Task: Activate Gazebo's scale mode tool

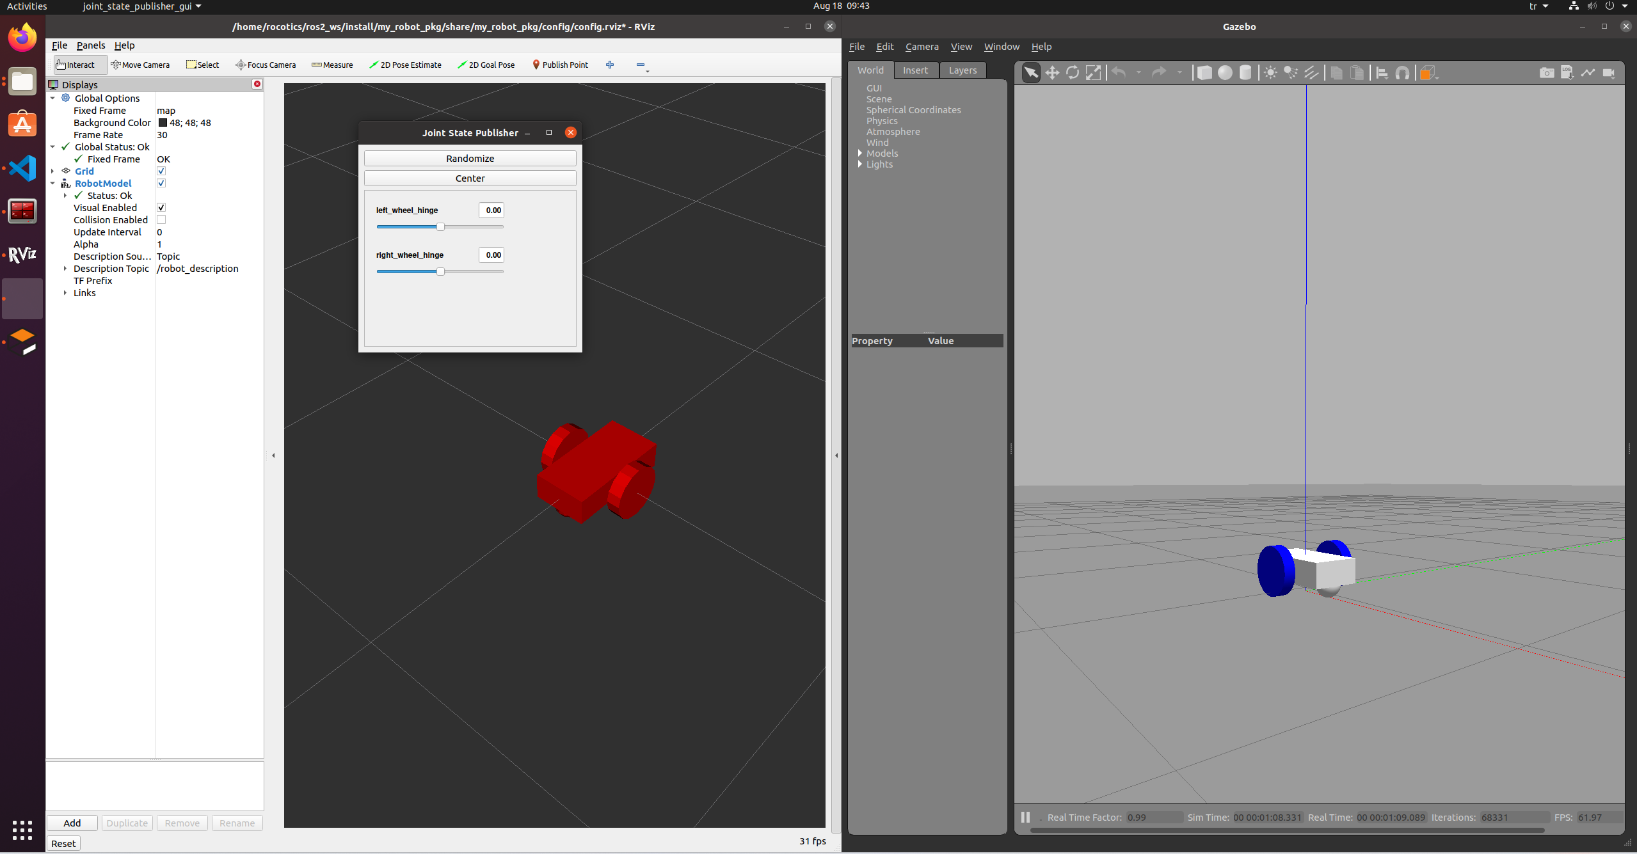Action: click(1093, 73)
